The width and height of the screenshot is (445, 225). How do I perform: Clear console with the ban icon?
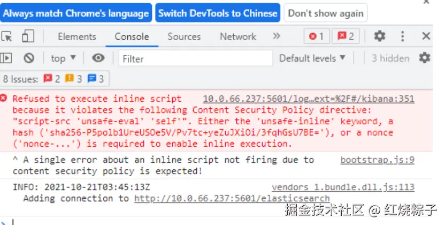pyautogui.click(x=29, y=58)
